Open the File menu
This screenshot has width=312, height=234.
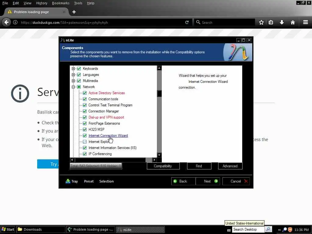pos(5,3)
